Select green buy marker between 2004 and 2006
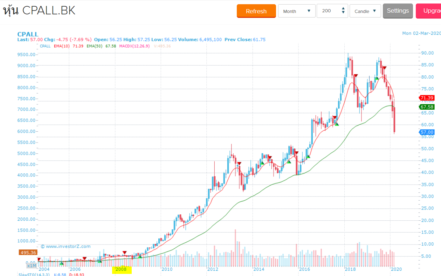This screenshot has height=276, width=441. (62, 263)
